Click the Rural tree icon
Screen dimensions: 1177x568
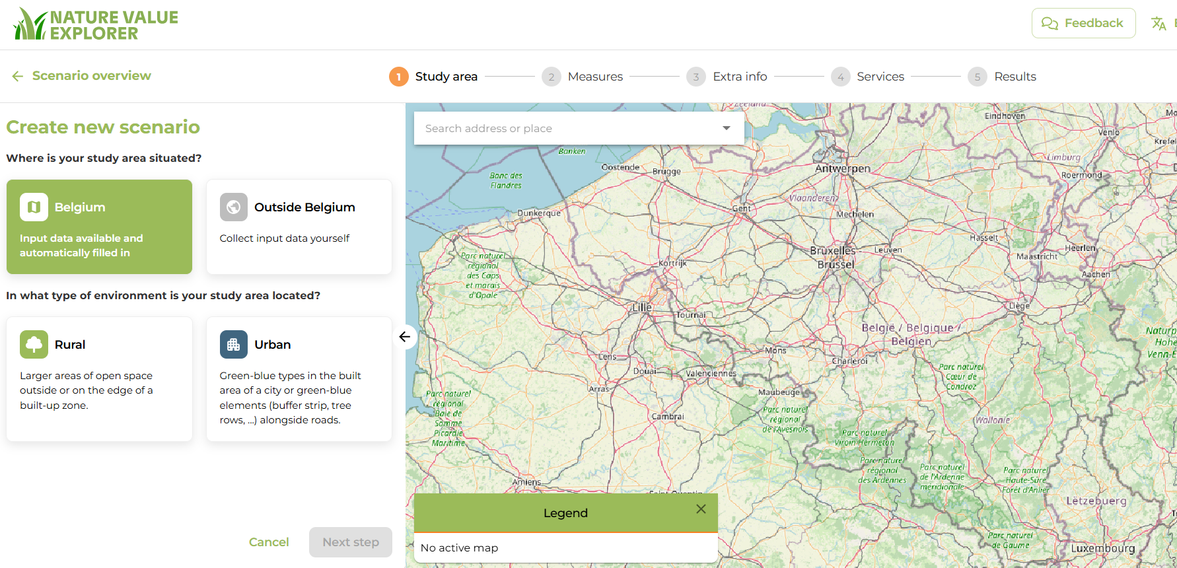click(x=34, y=344)
